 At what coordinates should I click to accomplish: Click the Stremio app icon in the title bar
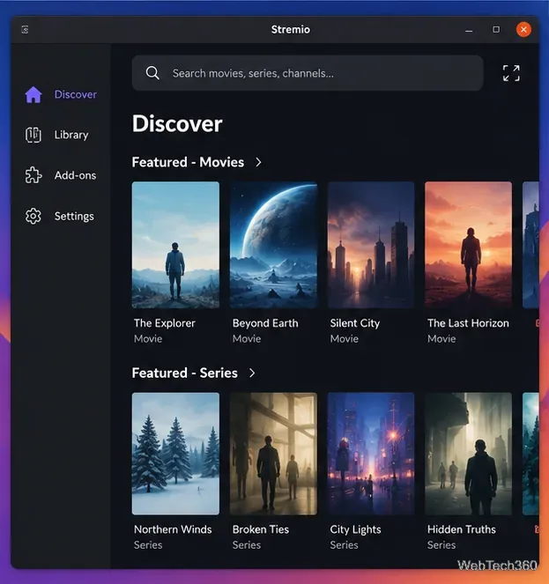click(25, 29)
